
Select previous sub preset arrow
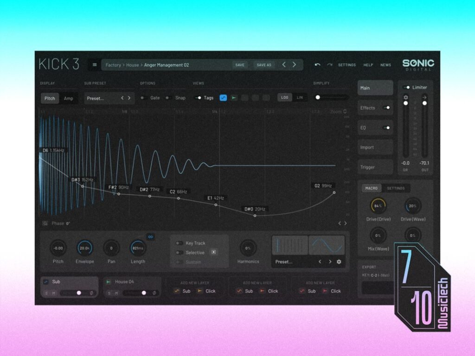click(122, 98)
